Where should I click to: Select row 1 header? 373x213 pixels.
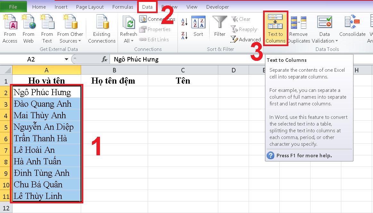[6, 81]
